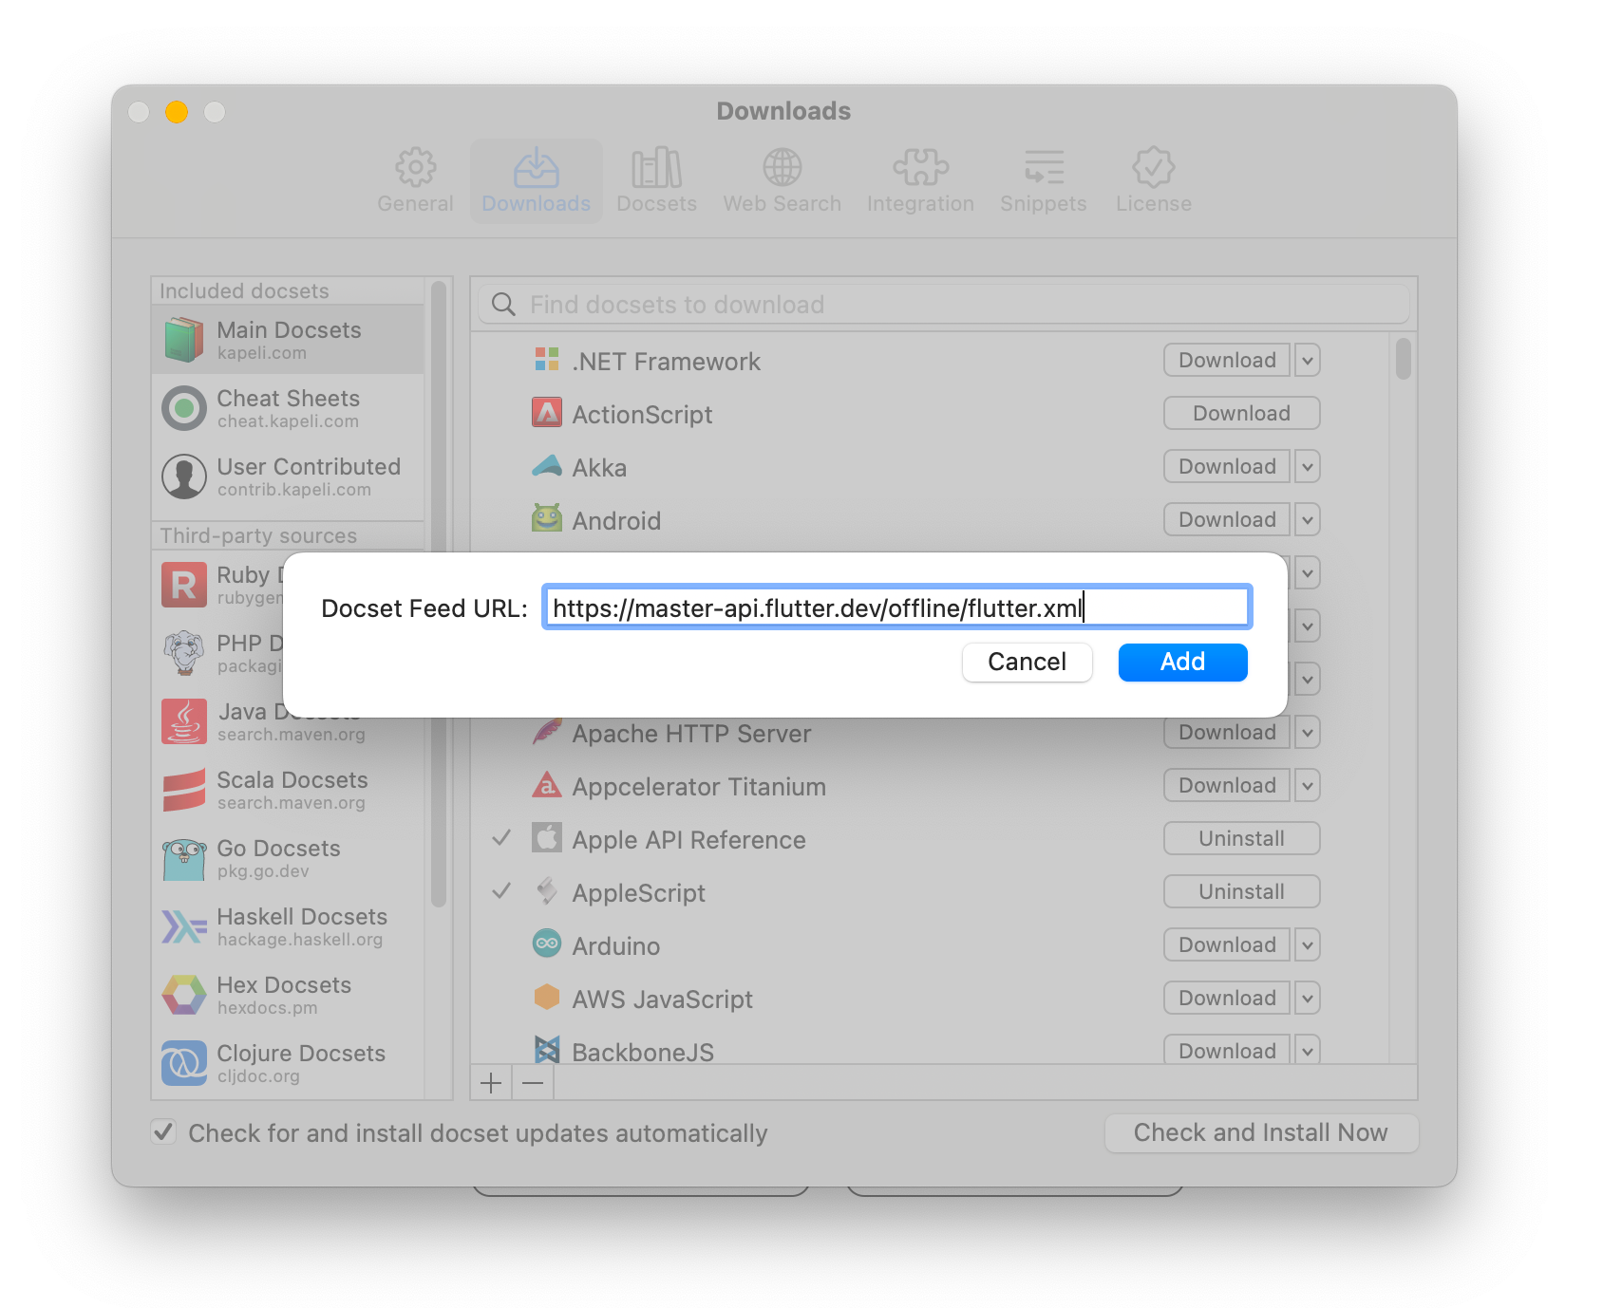
Task: Open .NET Framework version dropdown
Action: (x=1308, y=360)
